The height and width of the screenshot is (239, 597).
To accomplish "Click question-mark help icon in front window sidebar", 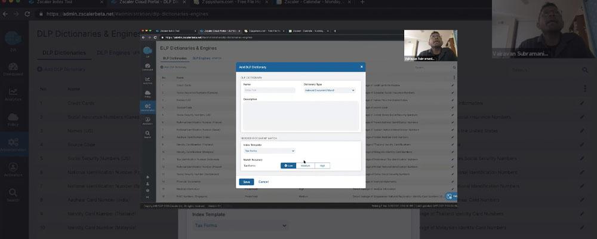I will click(147, 190).
